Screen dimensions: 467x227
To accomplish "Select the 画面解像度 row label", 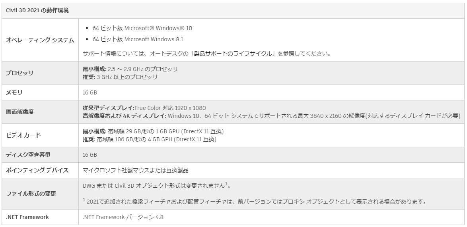I will click(19, 112).
